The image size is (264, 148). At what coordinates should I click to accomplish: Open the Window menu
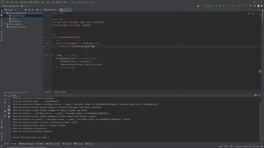coord(59,2)
